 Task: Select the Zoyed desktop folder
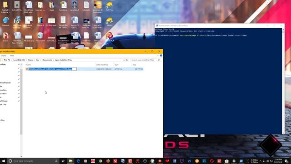[51, 6]
